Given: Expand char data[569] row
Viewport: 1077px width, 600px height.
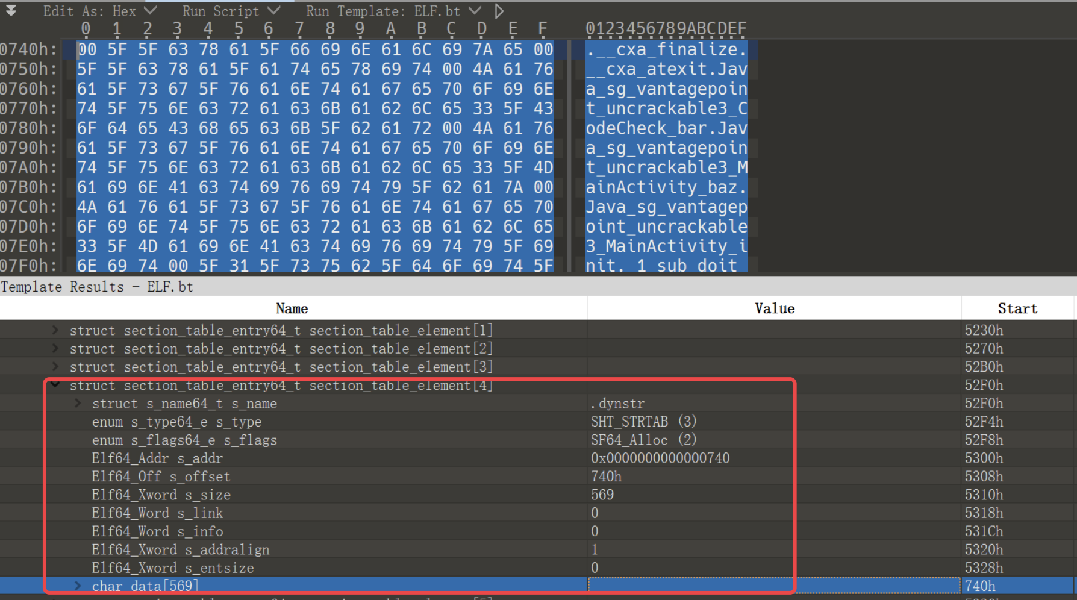Looking at the screenshot, I should (78, 586).
